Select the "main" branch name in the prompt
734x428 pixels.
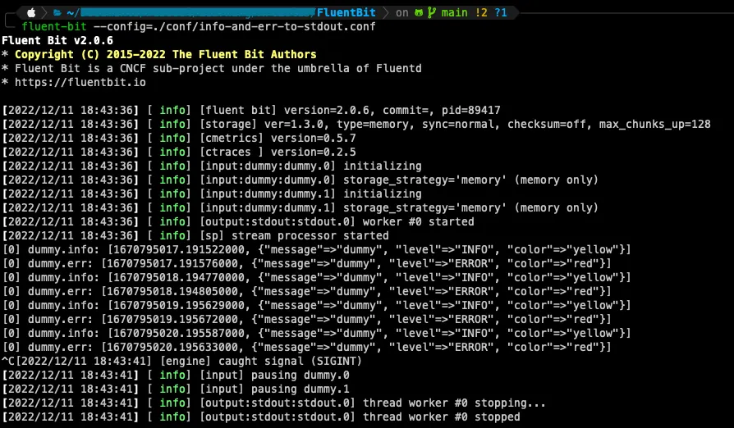[455, 12]
